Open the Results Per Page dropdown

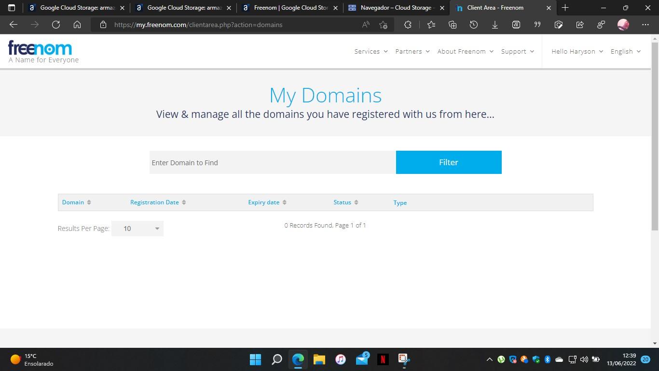(x=137, y=228)
